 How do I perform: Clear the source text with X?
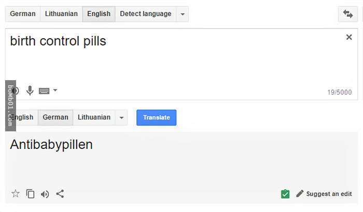pos(349,37)
